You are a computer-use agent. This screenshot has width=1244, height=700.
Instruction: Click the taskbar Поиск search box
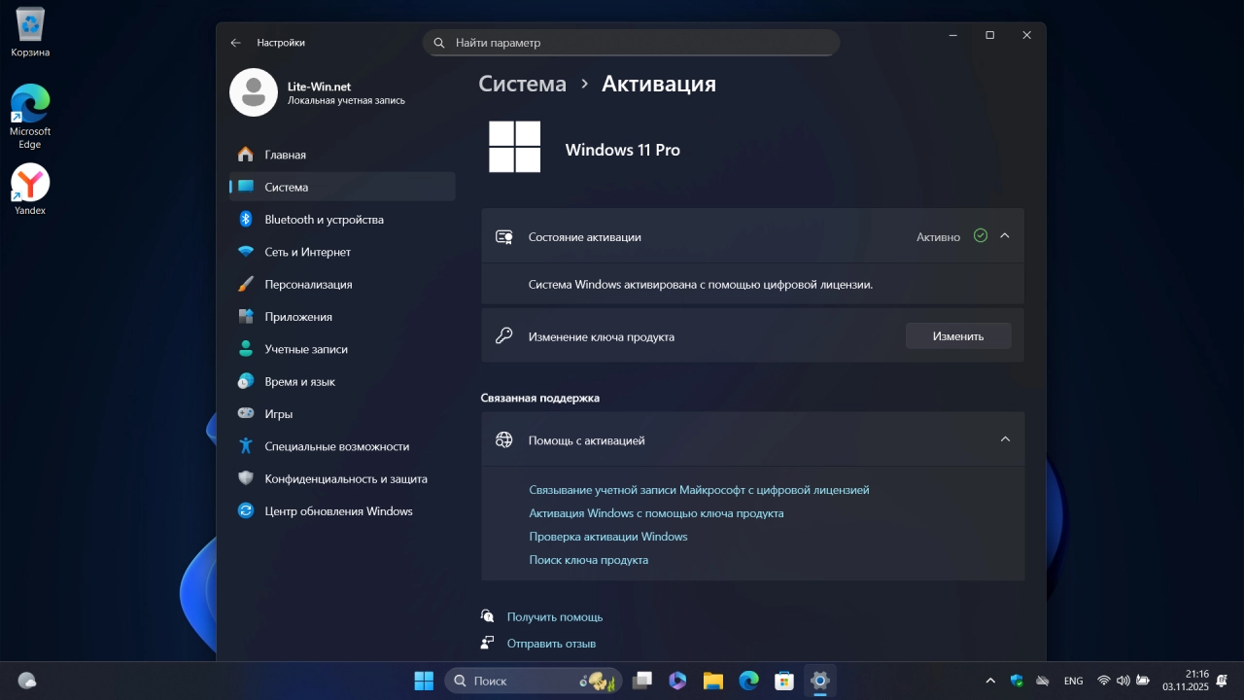533,681
